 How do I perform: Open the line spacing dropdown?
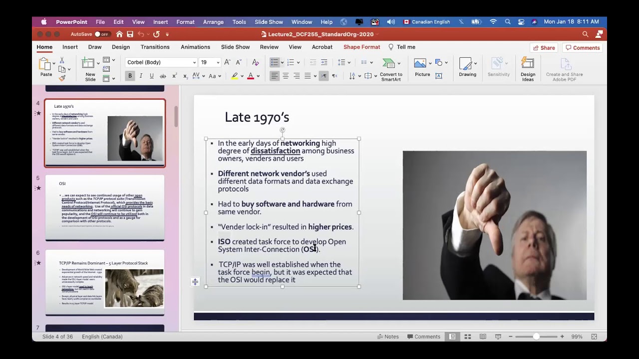(x=349, y=62)
